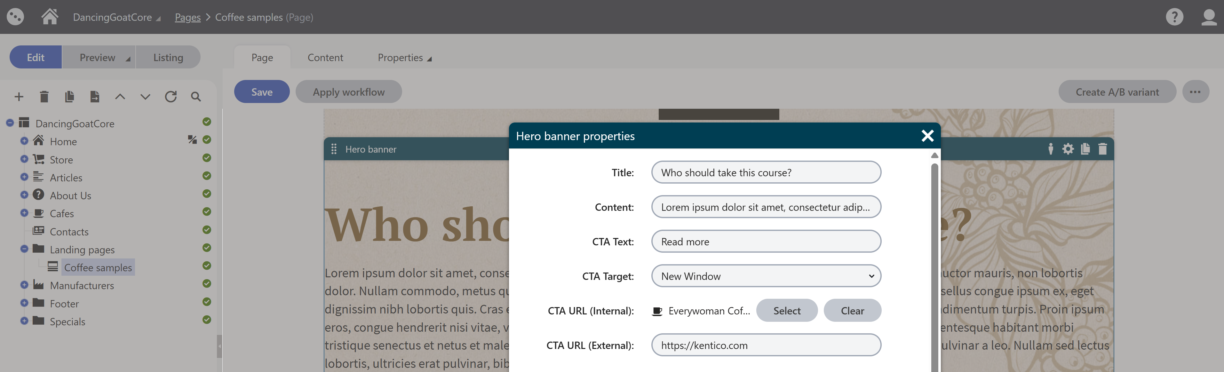Click the Select button for internal URL

[786, 311]
